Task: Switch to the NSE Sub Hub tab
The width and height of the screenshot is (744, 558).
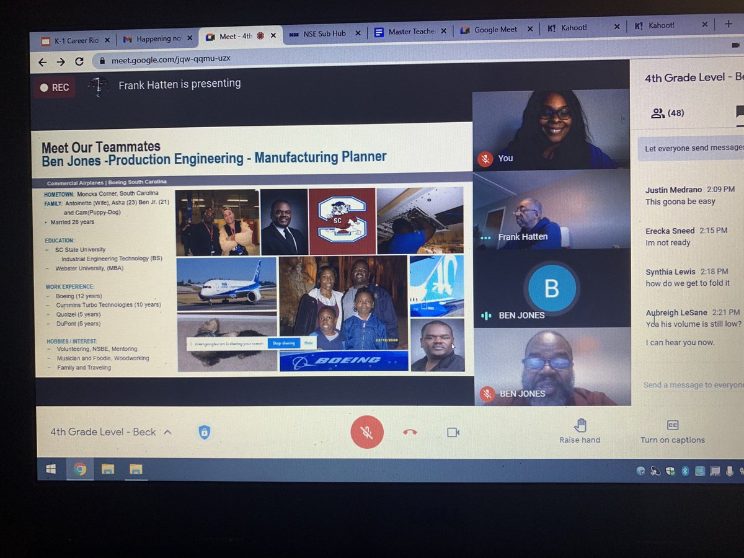Action: (x=324, y=34)
